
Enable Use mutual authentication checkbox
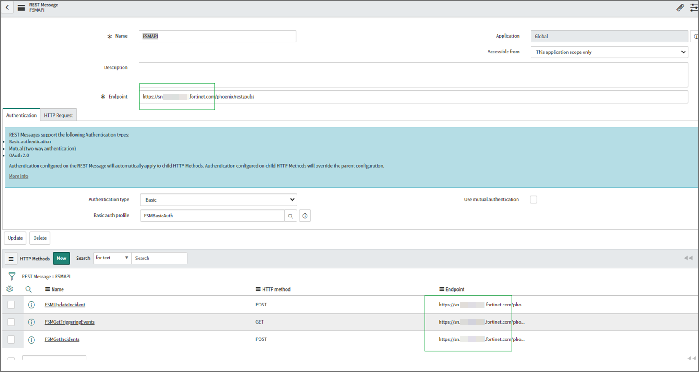533,200
